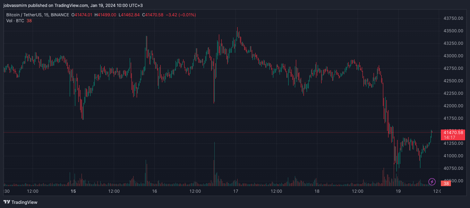Click the purple lightning bolt icon
Screen dimensions: 470x208
(x=432, y=182)
